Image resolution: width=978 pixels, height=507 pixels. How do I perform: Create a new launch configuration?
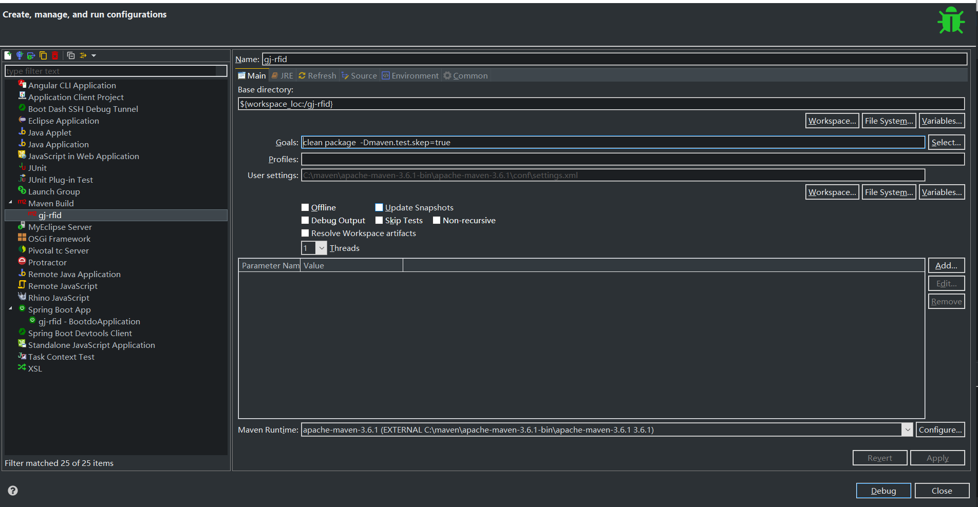[8, 55]
